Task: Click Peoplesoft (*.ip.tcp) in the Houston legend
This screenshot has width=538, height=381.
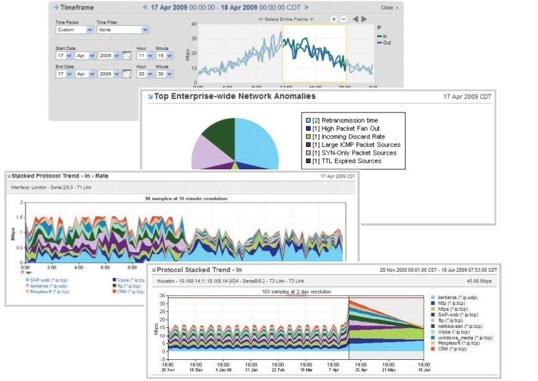Action: point(456,343)
